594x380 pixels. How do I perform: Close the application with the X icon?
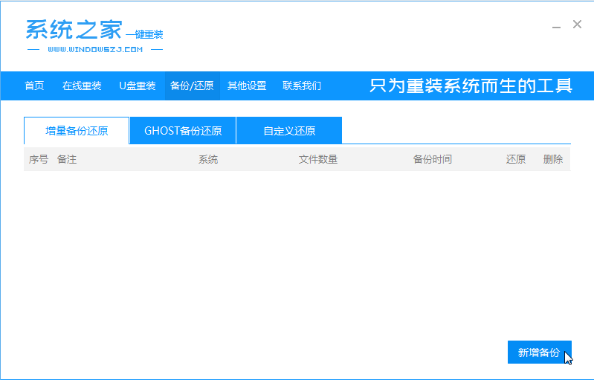(577, 25)
